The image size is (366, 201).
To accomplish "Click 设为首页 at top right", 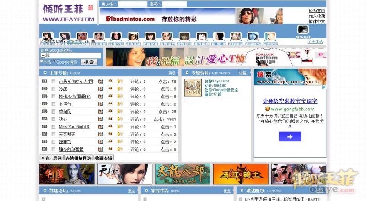I will pyautogui.click(x=317, y=11).
